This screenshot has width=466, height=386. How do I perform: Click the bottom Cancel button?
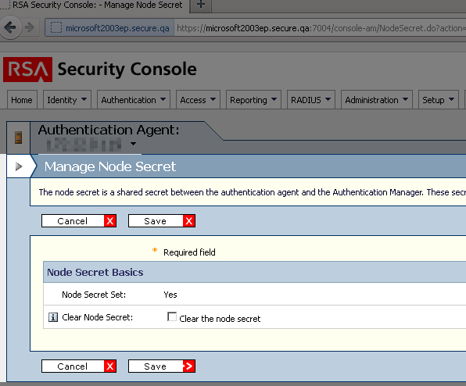[x=79, y=366]
